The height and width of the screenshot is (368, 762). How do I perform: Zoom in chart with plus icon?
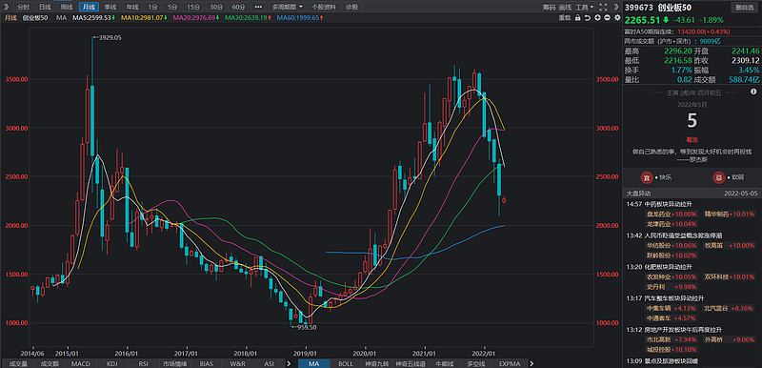(597, 17)
